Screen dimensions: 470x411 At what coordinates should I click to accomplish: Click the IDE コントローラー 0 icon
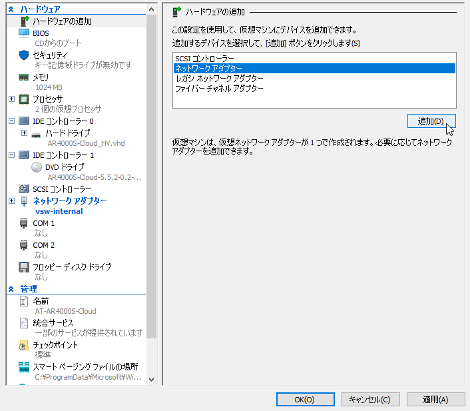[24, 121]
